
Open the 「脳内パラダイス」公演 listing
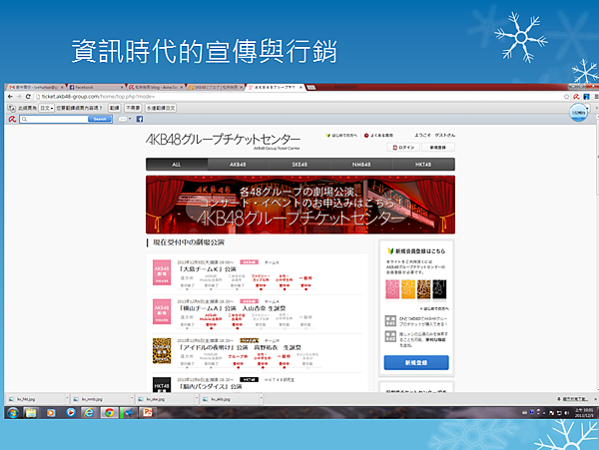(211, 386)
